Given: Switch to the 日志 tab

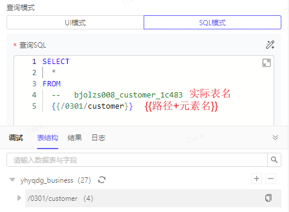Looking at the screenshot, I should click(x=98, y=138).
